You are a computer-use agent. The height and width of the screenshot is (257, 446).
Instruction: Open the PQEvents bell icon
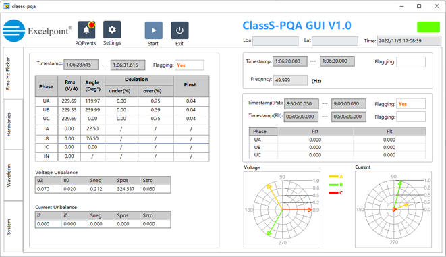pos(86,30)
